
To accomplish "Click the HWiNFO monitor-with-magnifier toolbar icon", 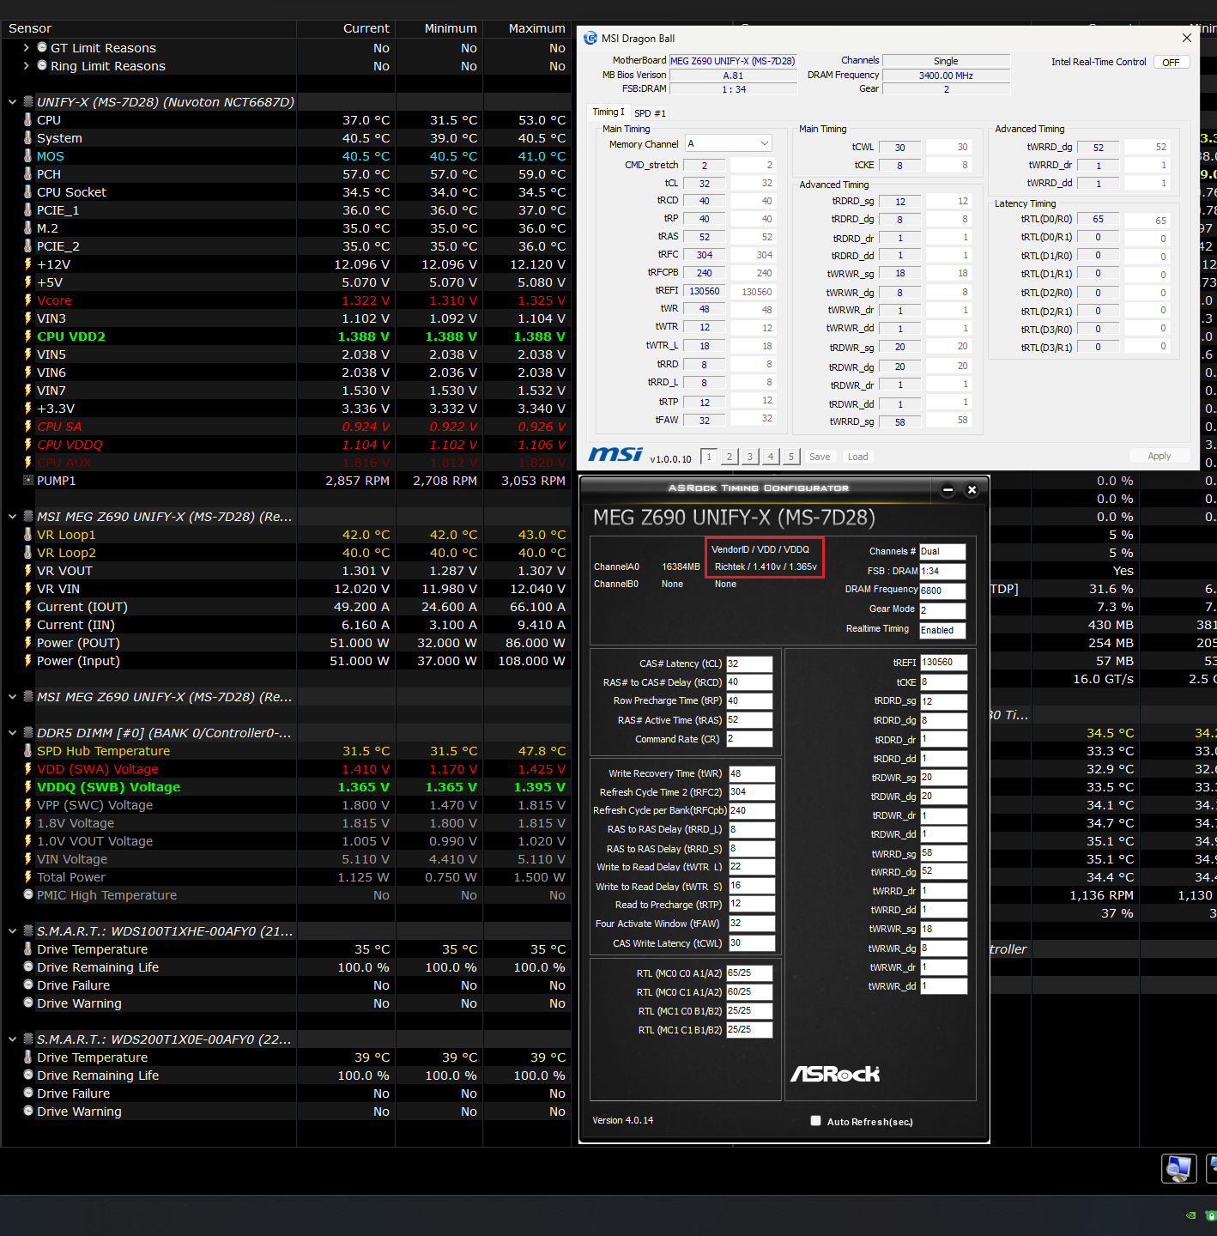I will (1179, 1168).
